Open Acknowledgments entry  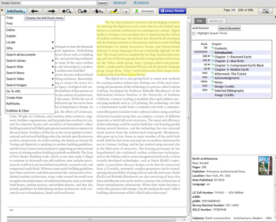227,78
